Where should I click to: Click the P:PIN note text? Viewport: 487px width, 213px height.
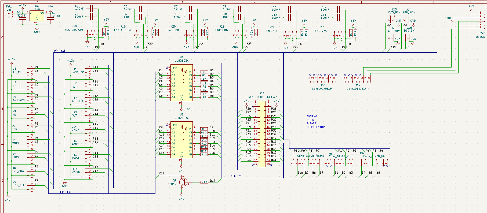pos(310,120)
